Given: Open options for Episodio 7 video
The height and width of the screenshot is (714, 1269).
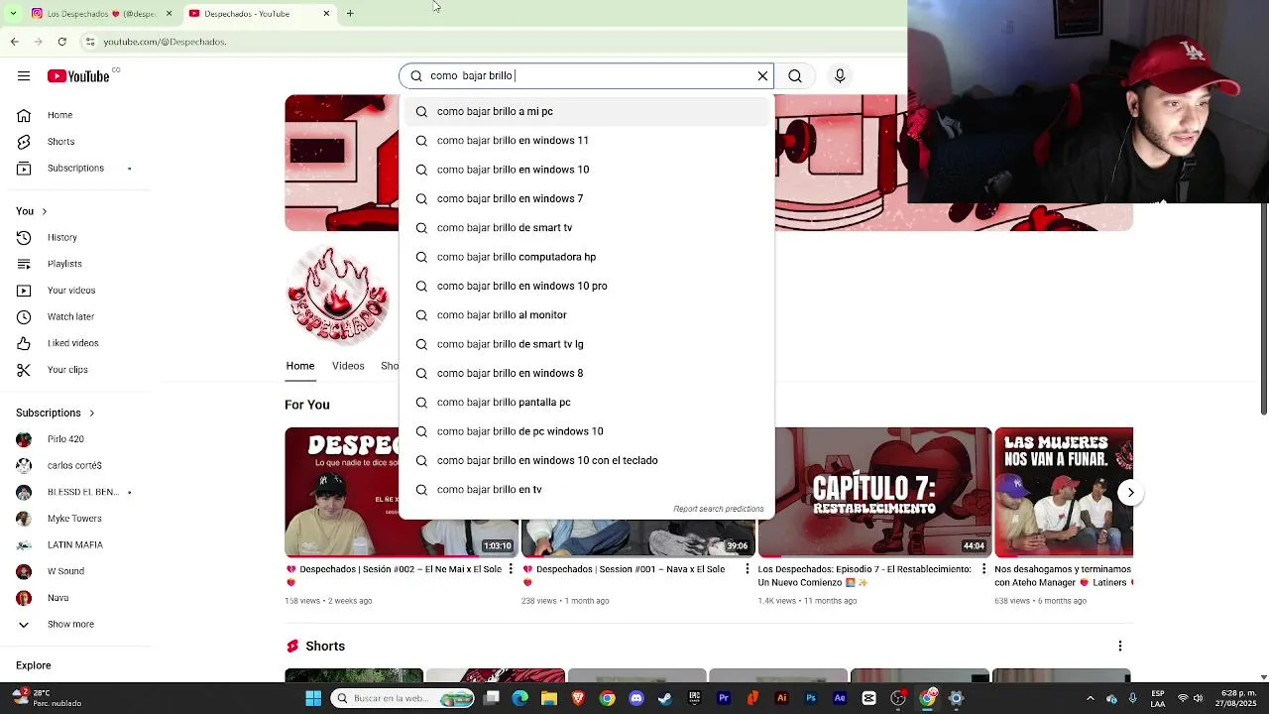Looking at the screenshot, I should click(x=983, y=569).
